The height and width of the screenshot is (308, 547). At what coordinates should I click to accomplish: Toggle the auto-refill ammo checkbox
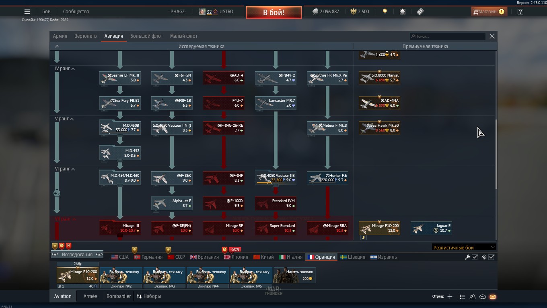point(491,257)
